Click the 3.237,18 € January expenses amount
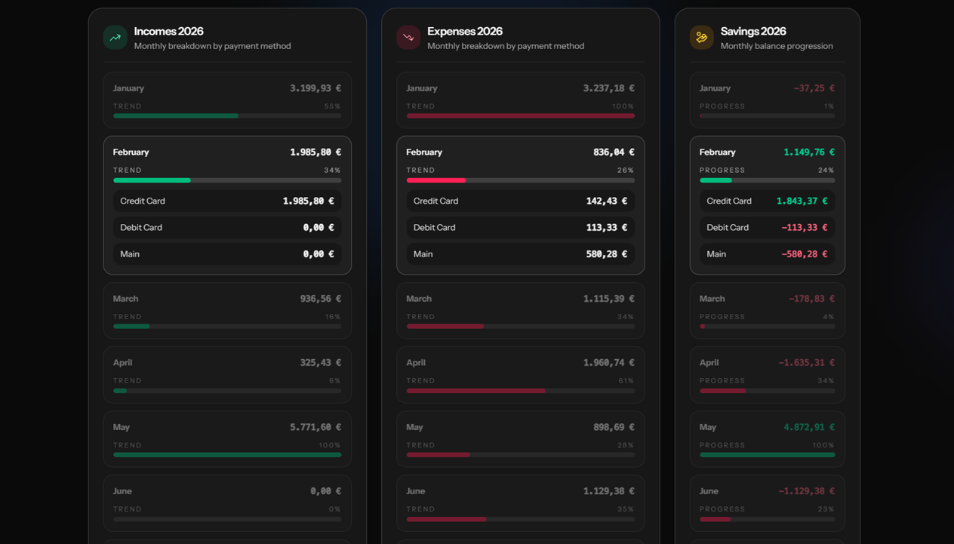 [608, 88]
